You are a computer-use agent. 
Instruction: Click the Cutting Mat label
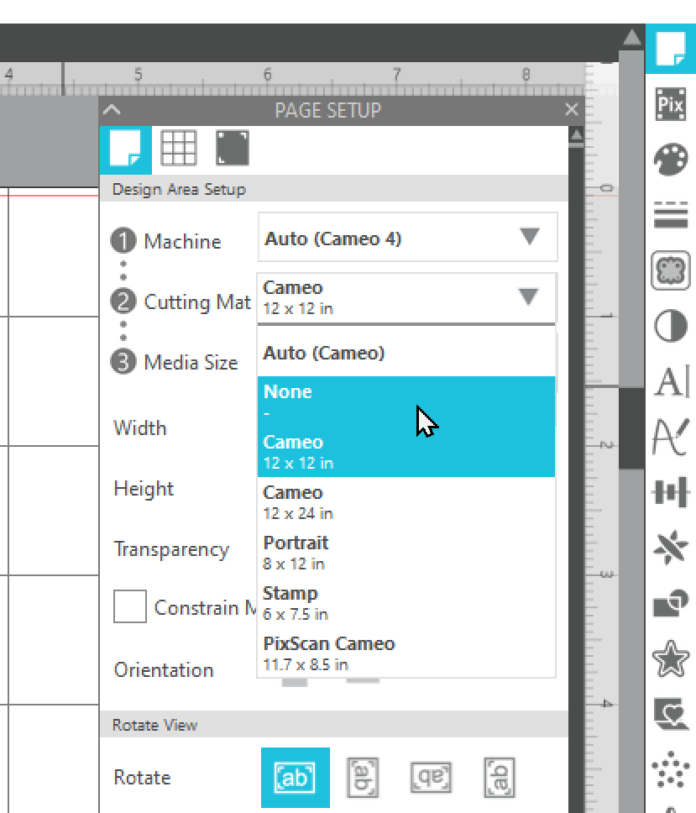197,302
